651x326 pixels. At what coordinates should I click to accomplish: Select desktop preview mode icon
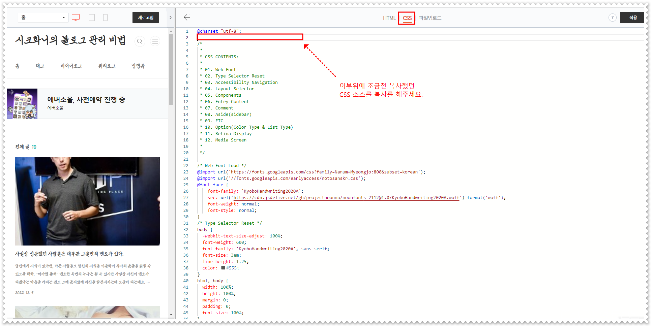point(76,18)
